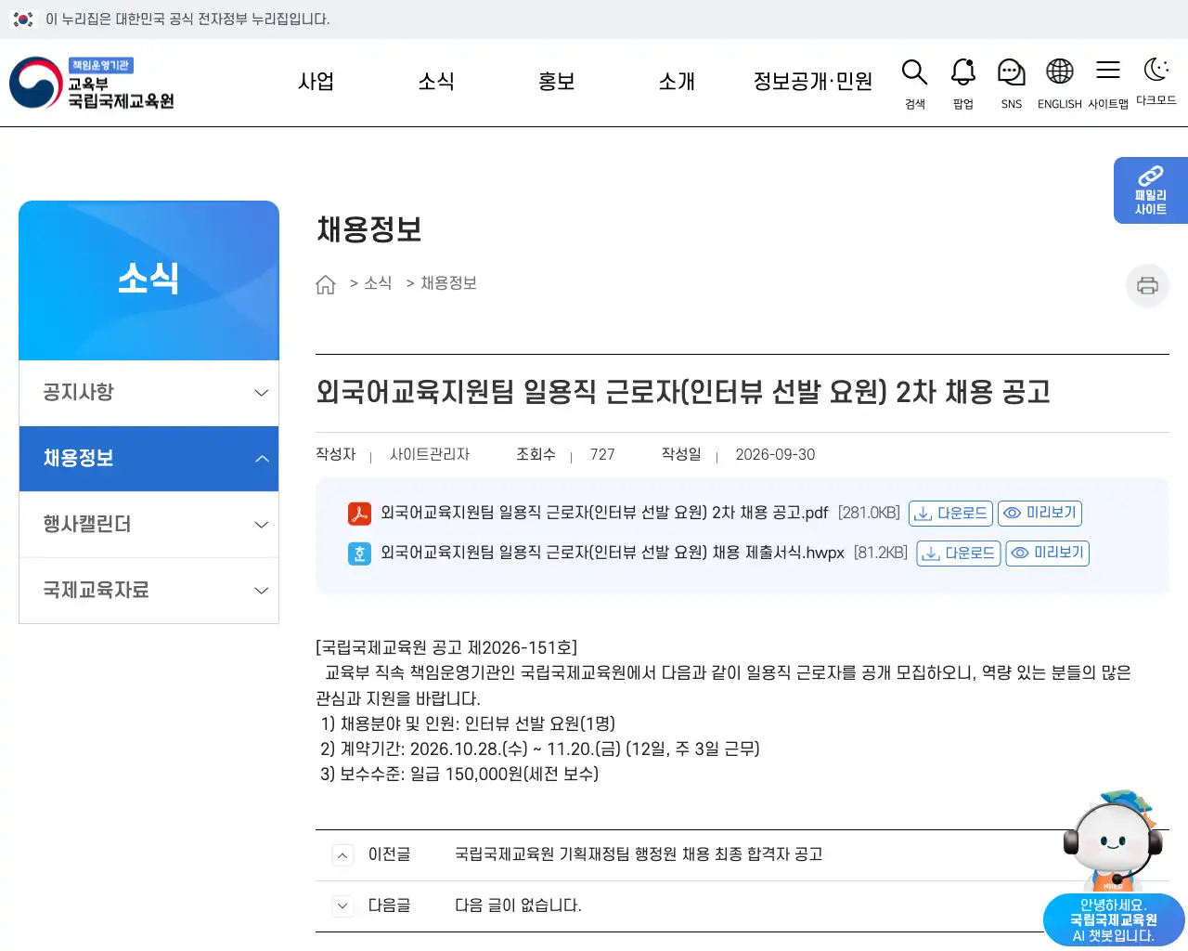Open the 소개 top menu
1188x951 pixels.
677,82
